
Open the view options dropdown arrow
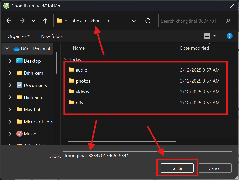pyautogui.click(x=214, y=36)
